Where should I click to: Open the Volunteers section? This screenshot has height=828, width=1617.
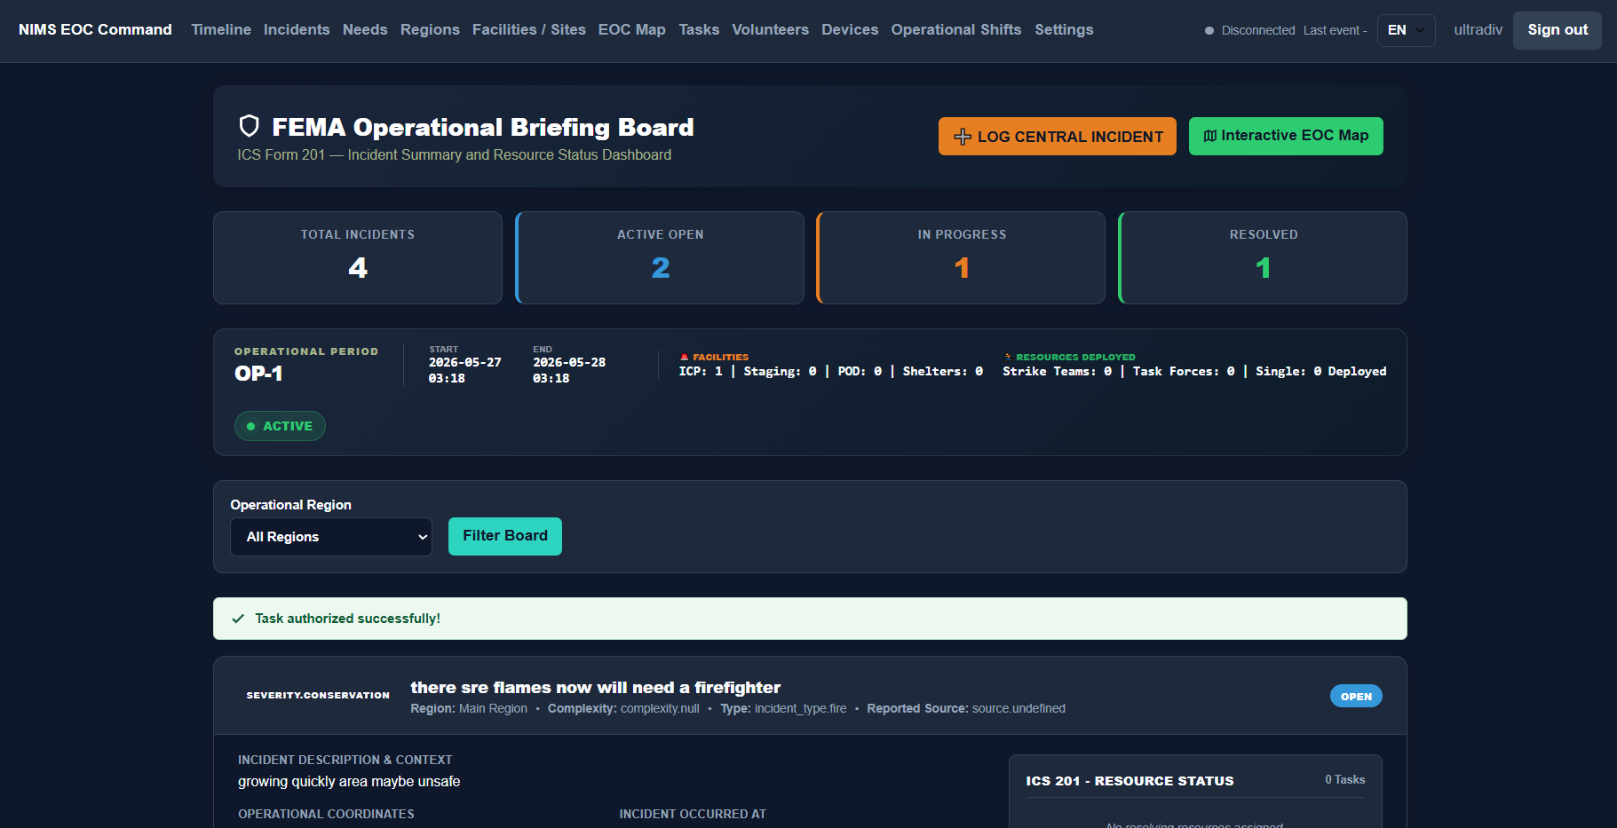coord(770,29)
